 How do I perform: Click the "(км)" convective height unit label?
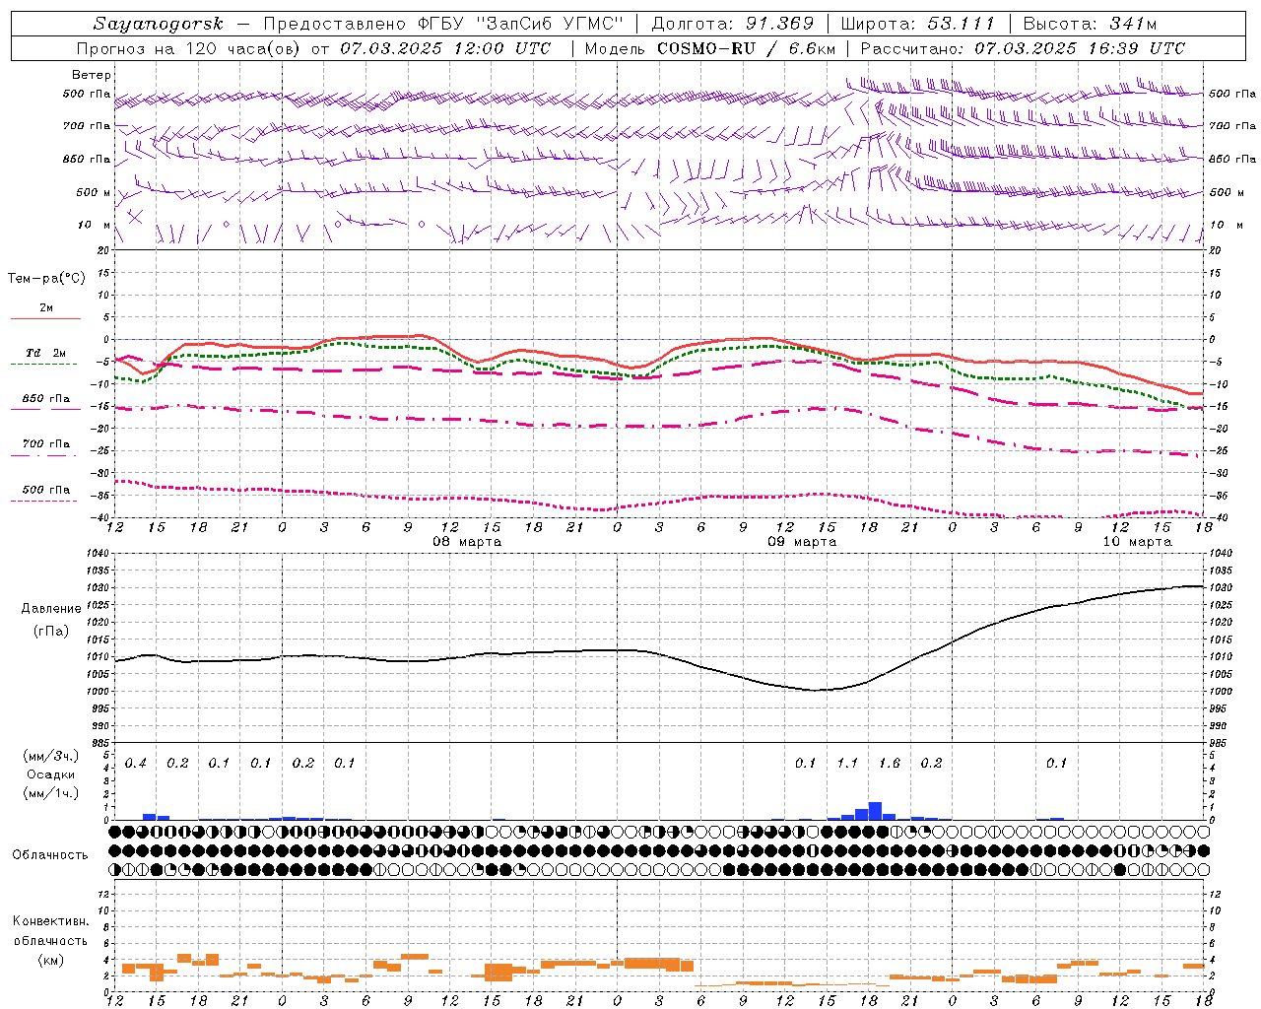(51, 960)
